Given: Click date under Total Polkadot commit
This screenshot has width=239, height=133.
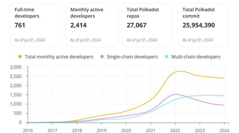Looking at the screenshot, I should pyautogui.click(x=198, y=40).
